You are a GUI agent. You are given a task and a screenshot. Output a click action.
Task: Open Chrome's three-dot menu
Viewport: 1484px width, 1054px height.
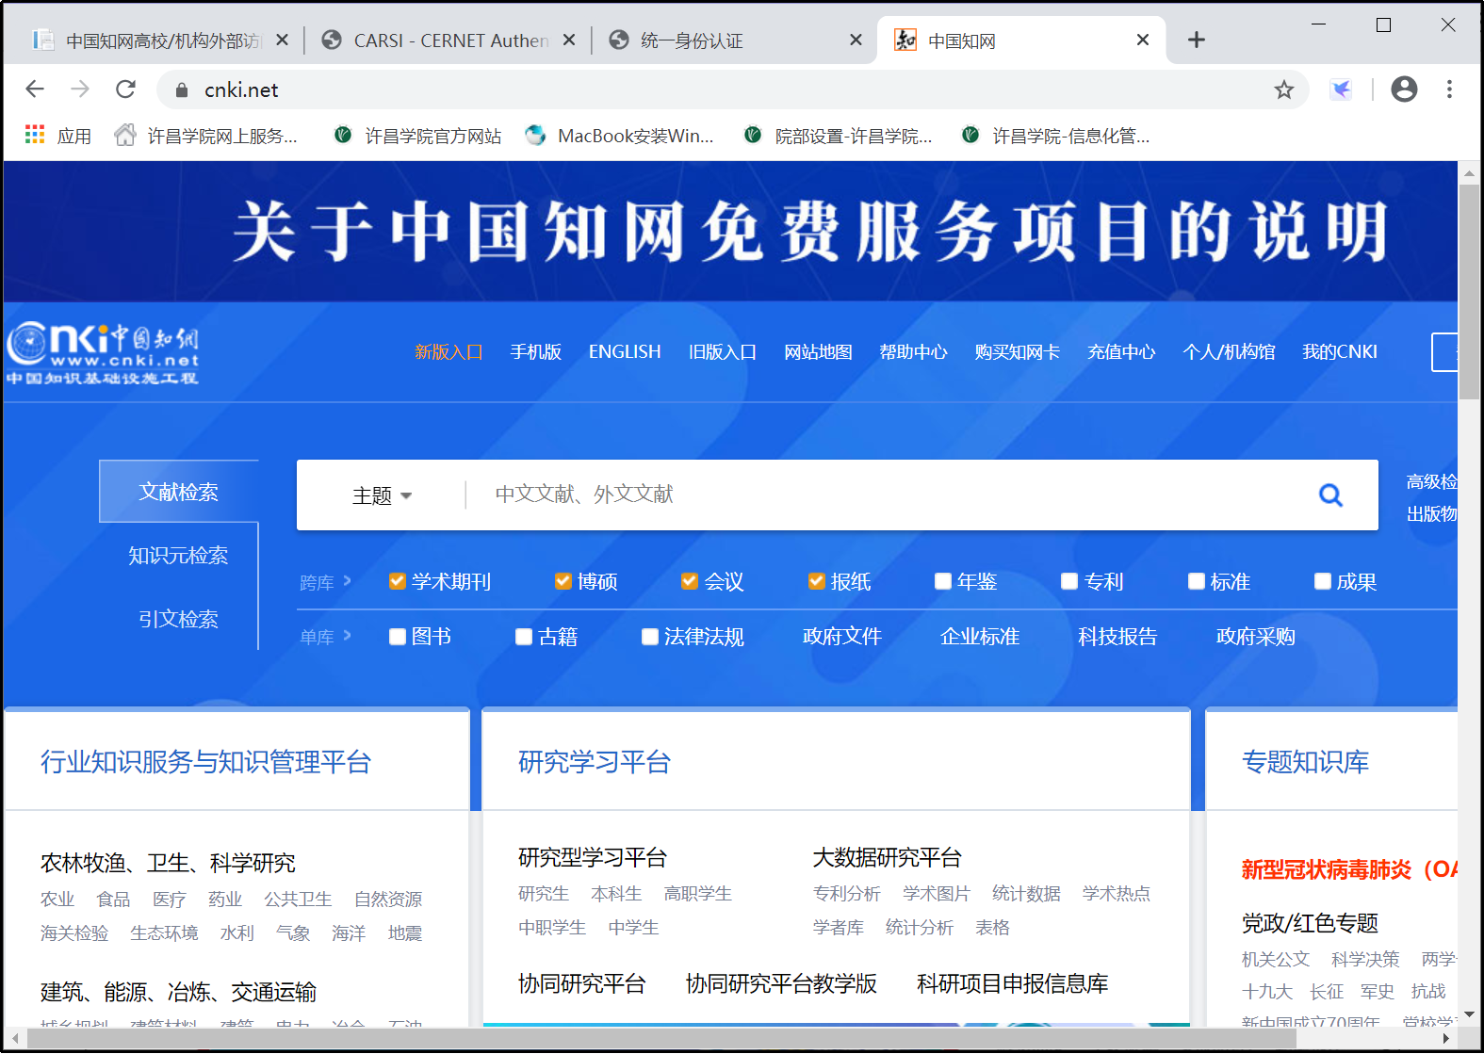point(1449,89)
